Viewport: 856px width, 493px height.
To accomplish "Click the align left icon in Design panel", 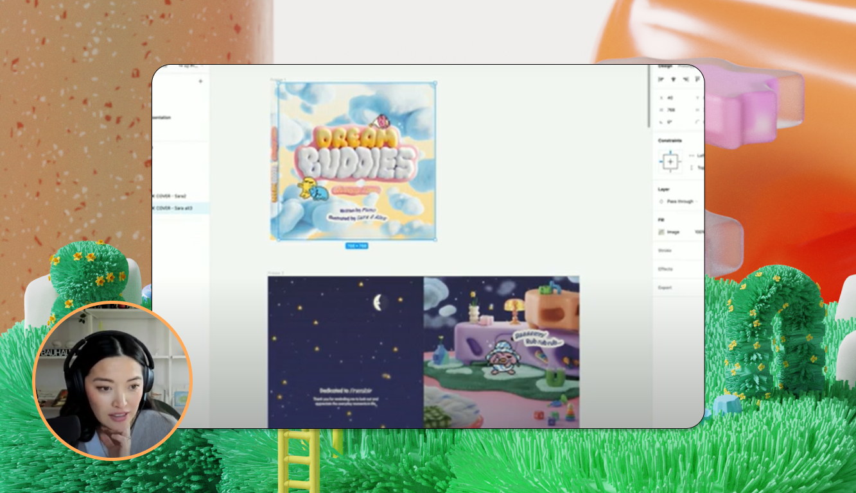I will pyautogui.click(x=661, y=79).
